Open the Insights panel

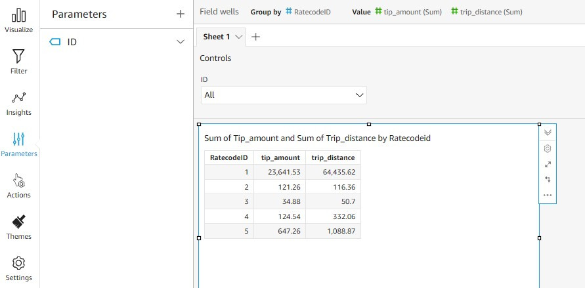tap(18, 103)
